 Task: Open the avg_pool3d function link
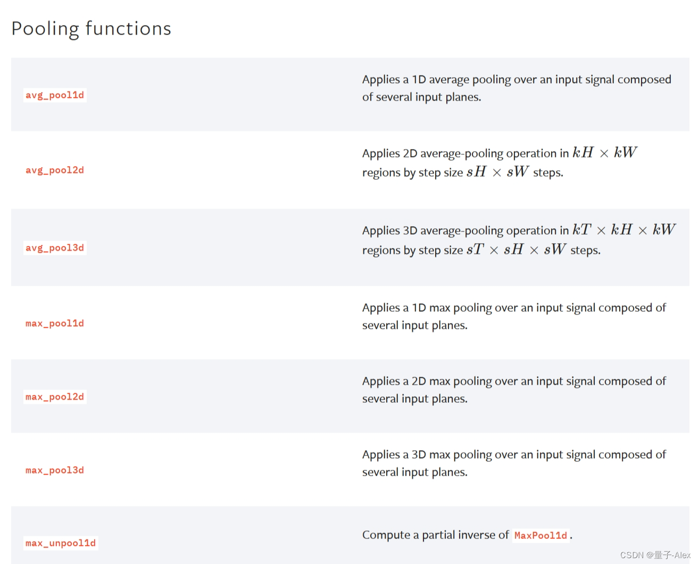55,248
